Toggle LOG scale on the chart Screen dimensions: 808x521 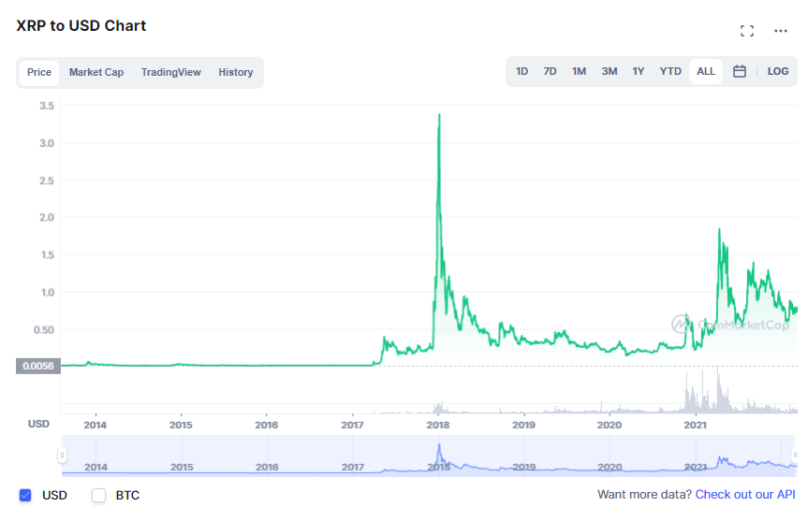point(778,72)
